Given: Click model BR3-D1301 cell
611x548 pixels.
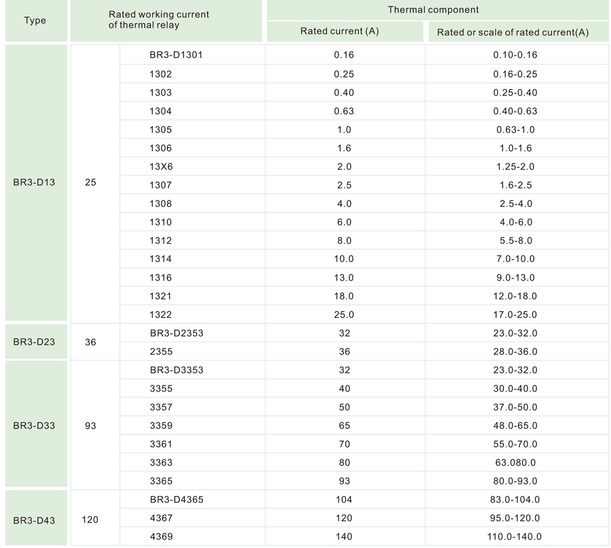Looking at the screenshot, I should coord(192,54).
